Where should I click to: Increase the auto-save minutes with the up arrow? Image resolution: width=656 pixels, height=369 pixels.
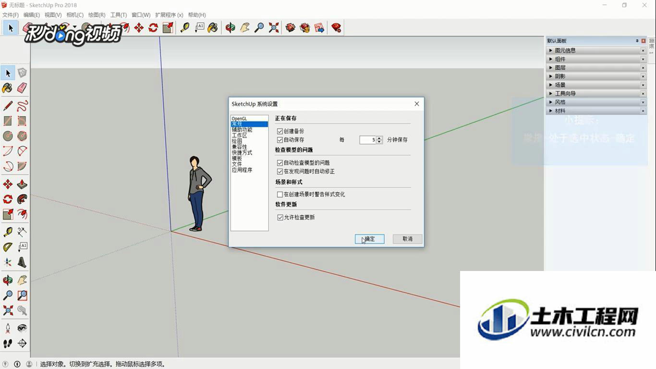pos(379,138)
